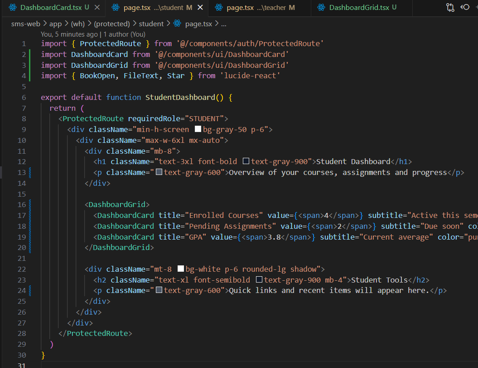Click the React icon on DashboardGrid.tsx tab
The image size is (478, 368).
[321, 7]
